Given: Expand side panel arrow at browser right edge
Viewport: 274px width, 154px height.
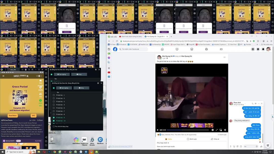Looking at the screenshot, I should (272, 117).
